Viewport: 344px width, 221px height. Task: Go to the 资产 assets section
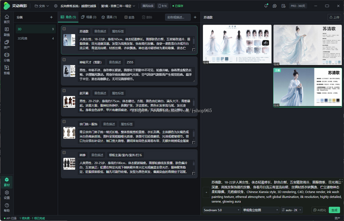[7, 44]
